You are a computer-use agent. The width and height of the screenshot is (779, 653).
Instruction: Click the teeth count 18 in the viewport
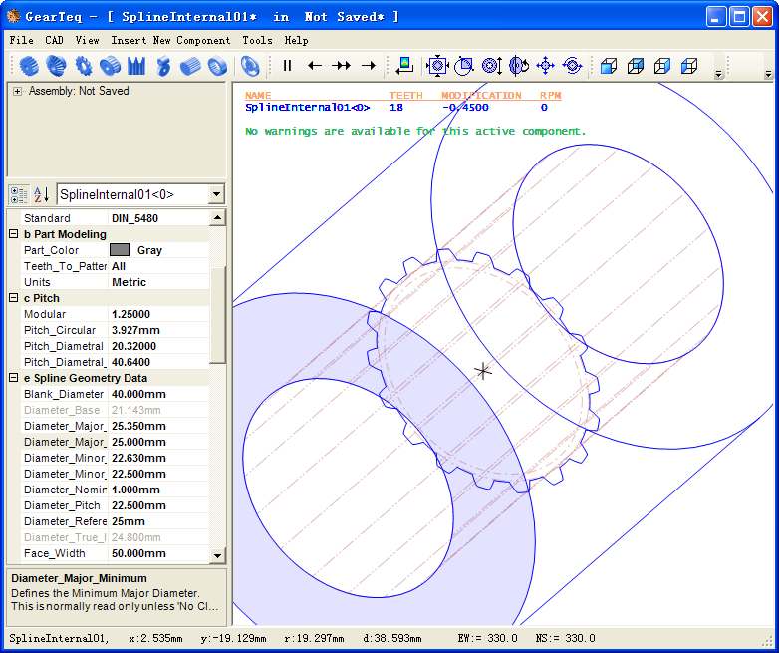tap(395, 108)
